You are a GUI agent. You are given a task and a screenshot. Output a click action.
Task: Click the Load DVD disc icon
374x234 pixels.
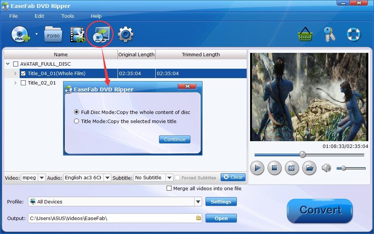click(x=20, y=35)
